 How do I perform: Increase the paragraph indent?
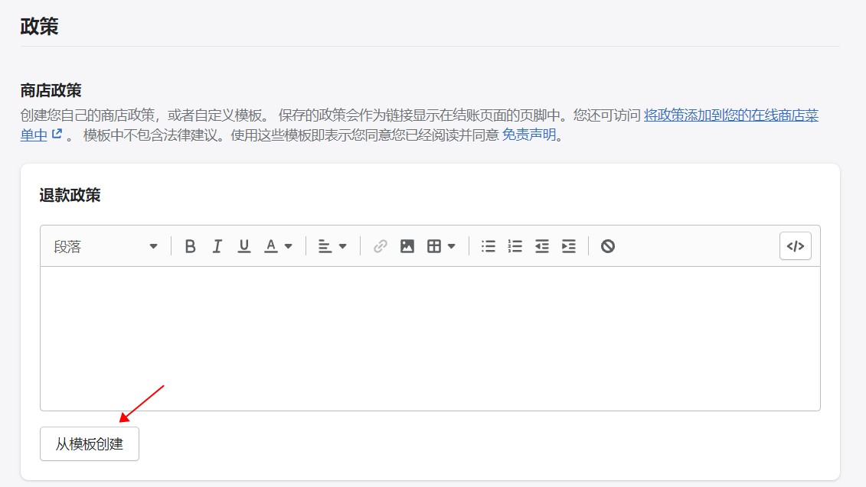coord(568,246)
